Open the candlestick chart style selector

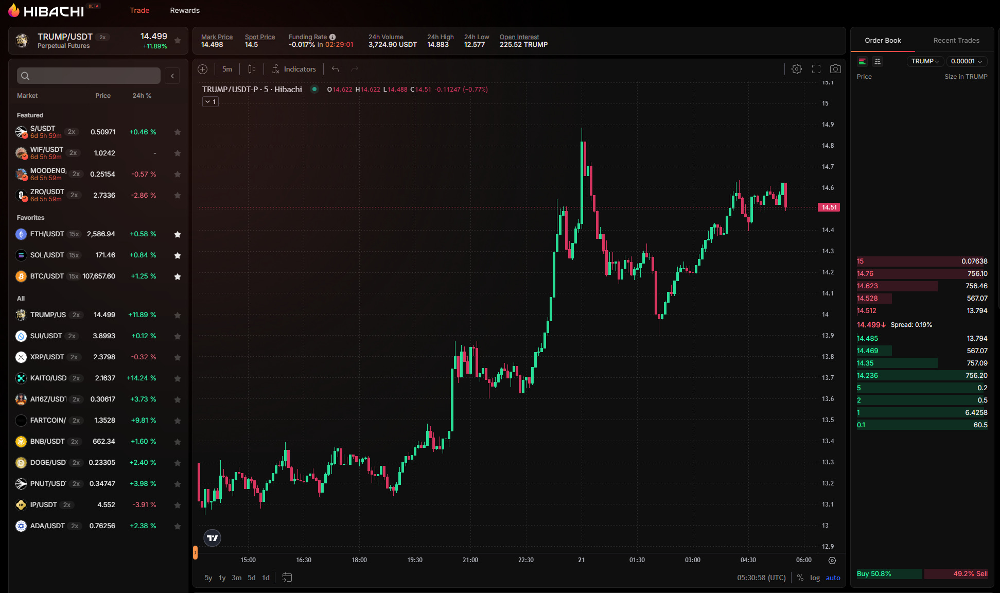[x=252, y=69]
